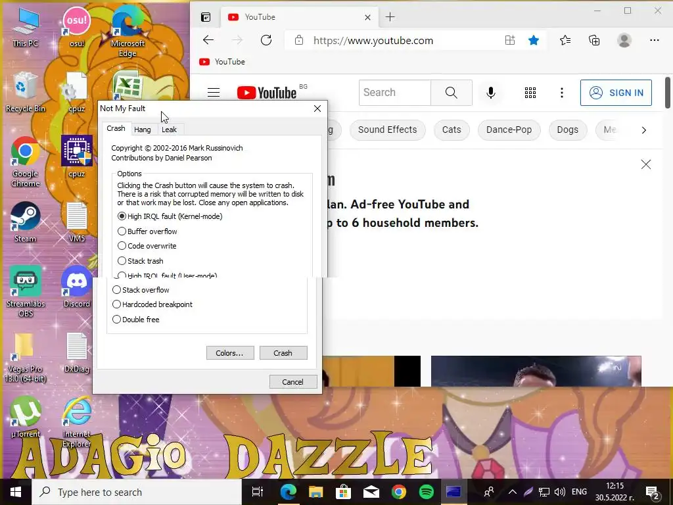Open the YouTube apps grid
The height and width of the screenshot is (505, 673).
click(x=530, y=92)
